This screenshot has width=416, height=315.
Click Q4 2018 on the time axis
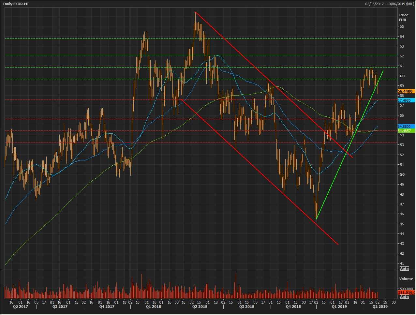pyautogui.click(x=293, y=307)
